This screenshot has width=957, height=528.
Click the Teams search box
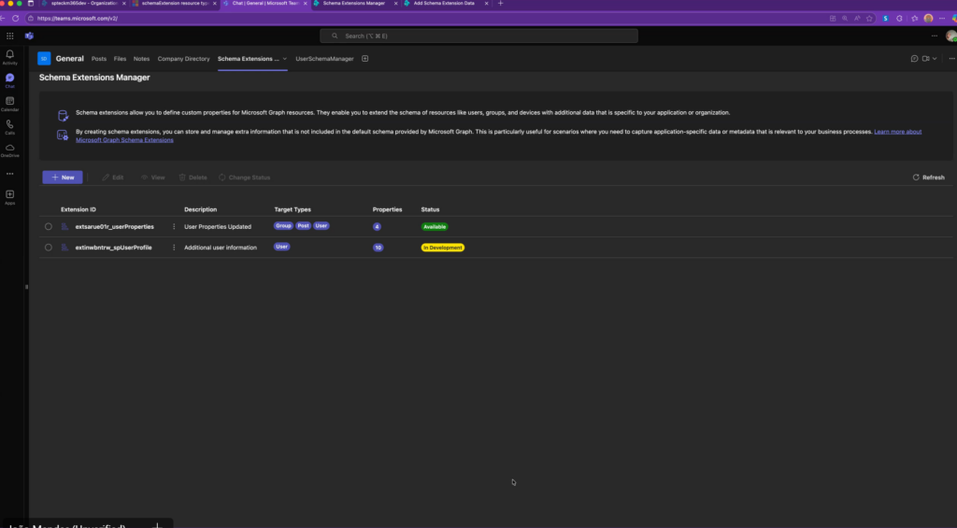pos(479,36)
